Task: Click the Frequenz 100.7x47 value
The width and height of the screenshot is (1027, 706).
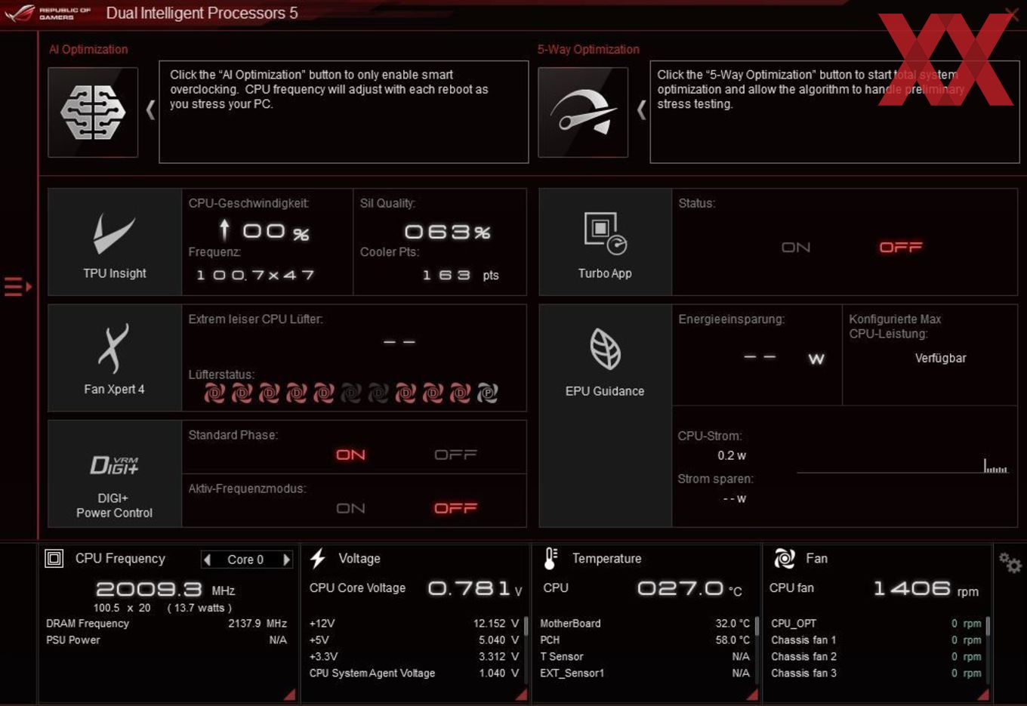Action: click(x=255, y=276)
